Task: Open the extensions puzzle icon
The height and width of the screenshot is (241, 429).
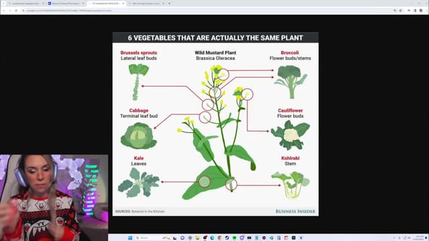Action: (x=409, y=11)
